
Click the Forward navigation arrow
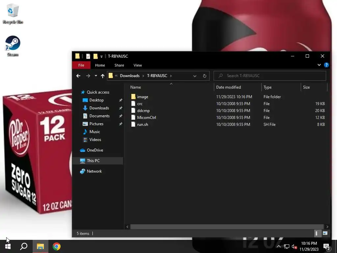click(88, 76)
